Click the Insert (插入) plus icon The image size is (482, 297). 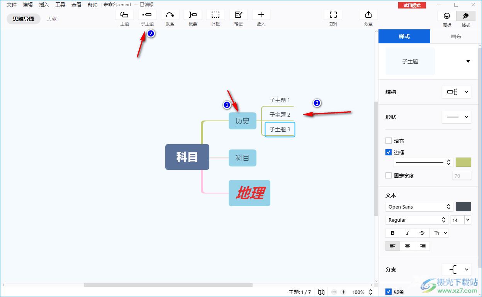pos(261,15)
